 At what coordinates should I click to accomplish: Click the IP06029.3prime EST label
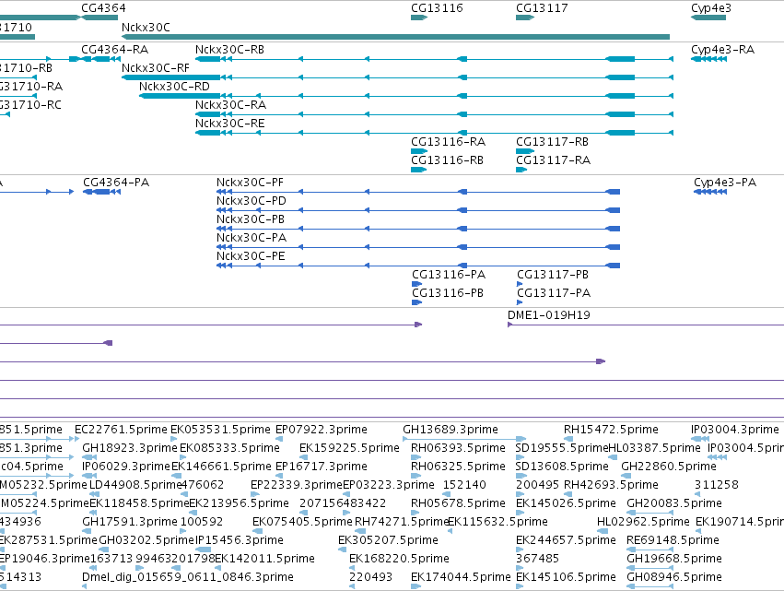coord(126,467)
